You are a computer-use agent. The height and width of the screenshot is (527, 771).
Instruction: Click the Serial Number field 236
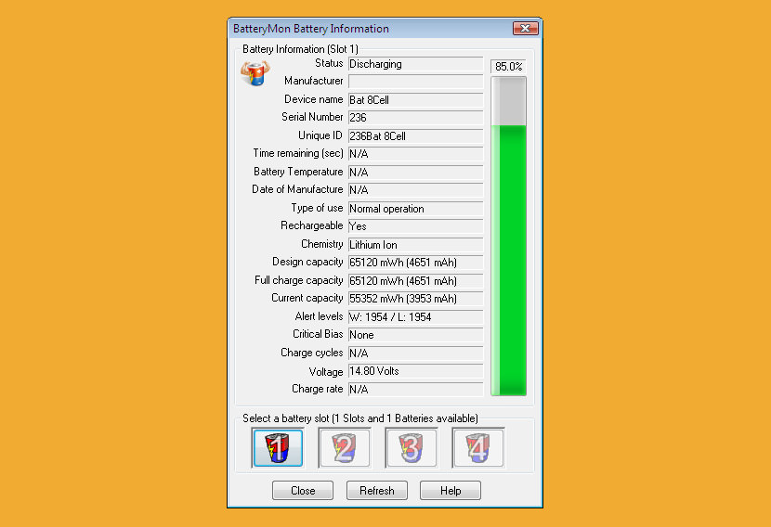[415, 118]
